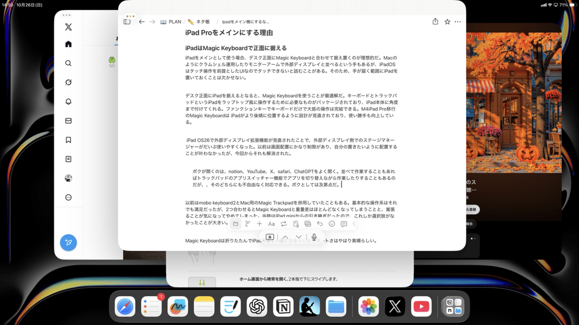Viewport: 579px width, 325px height.
Task: Open the ••• options menu
Action: tap(457, 22)
